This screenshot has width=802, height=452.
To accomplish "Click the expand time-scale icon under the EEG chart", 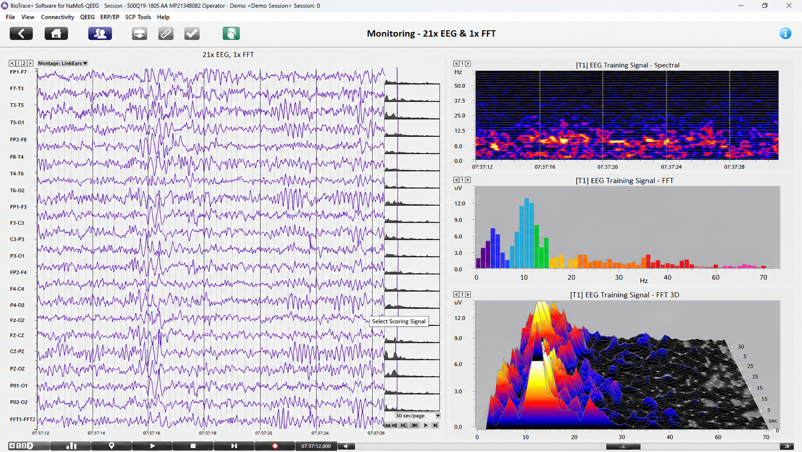I will coord(415,425).
